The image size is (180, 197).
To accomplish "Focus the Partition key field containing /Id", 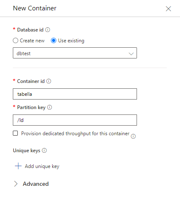I will click(x=75, y=120).
